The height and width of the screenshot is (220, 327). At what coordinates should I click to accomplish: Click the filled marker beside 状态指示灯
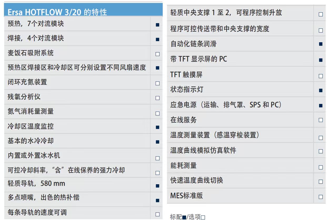point(320,90)
